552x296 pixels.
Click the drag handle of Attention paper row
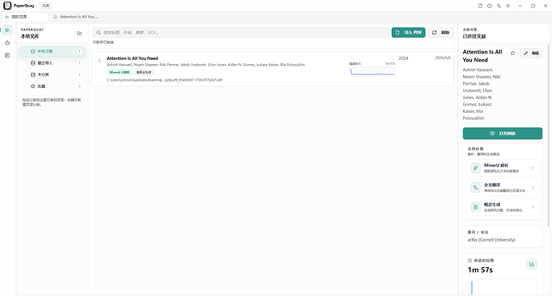pos(99,61)
